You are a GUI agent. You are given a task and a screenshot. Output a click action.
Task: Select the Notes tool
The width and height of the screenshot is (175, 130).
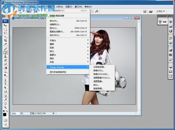pos(5,96)
